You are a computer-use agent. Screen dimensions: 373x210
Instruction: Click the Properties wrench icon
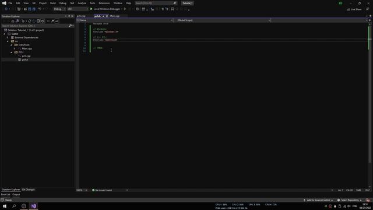52,21
